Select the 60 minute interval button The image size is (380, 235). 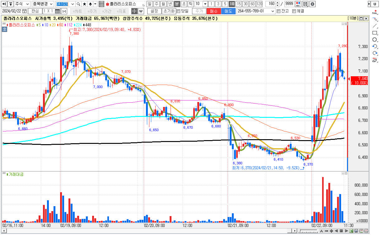click(252, 4)
